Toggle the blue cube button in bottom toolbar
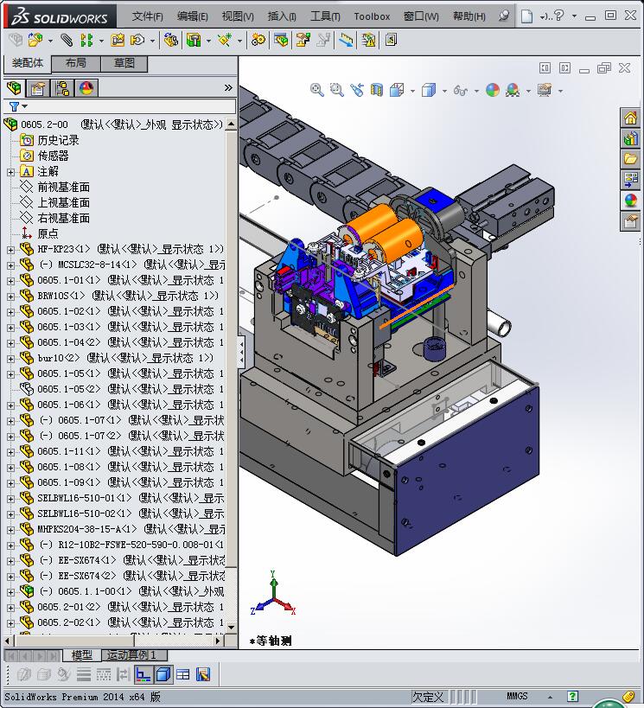 click(163, 674)
